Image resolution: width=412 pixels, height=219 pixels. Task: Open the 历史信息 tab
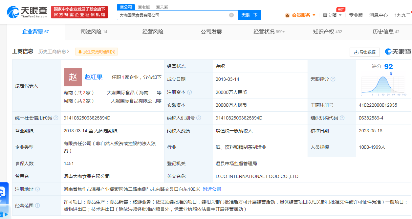click(386, 32)
